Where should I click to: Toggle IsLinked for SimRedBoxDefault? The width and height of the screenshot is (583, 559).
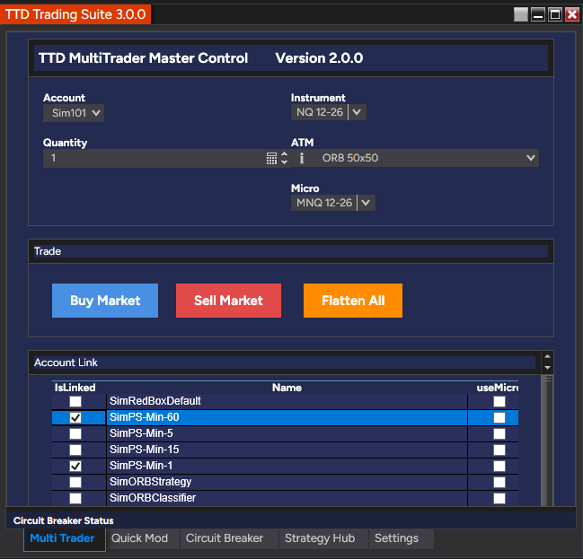pos(75,401)
